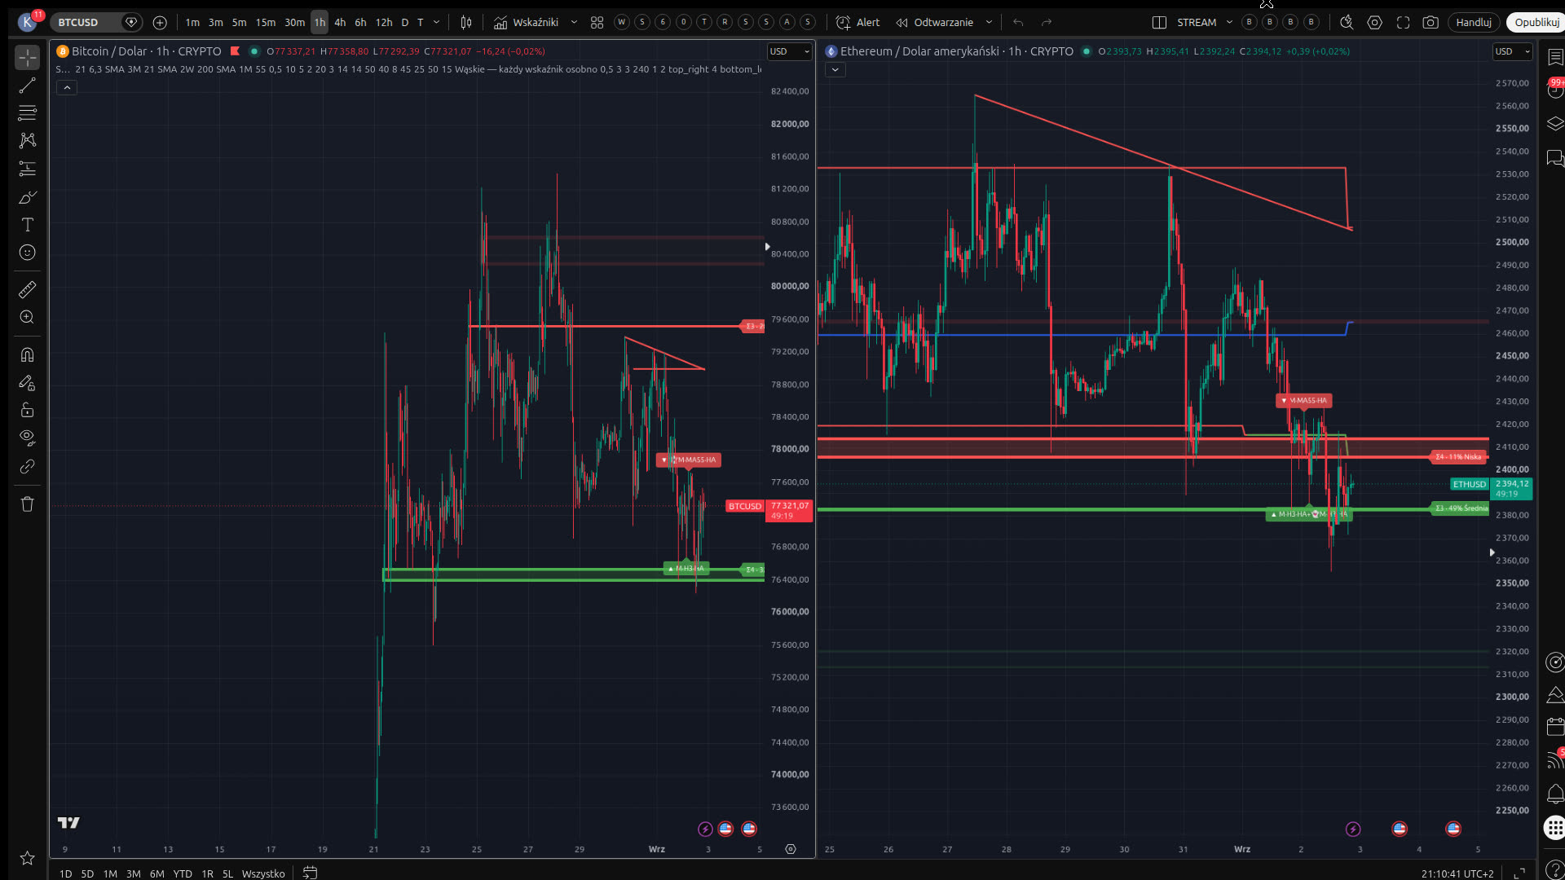Click the Opublikuj button
The image size is (1565, 880).
[x=1536, y=23]
